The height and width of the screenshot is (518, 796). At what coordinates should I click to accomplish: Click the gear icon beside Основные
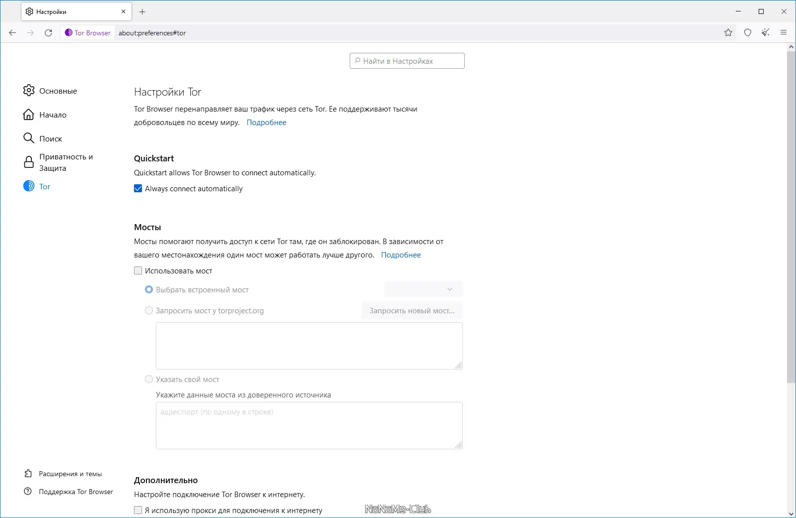[x=29, y=91]
